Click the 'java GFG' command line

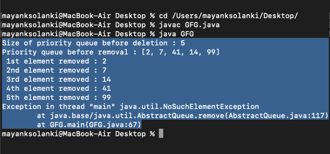tap(176, 34)
